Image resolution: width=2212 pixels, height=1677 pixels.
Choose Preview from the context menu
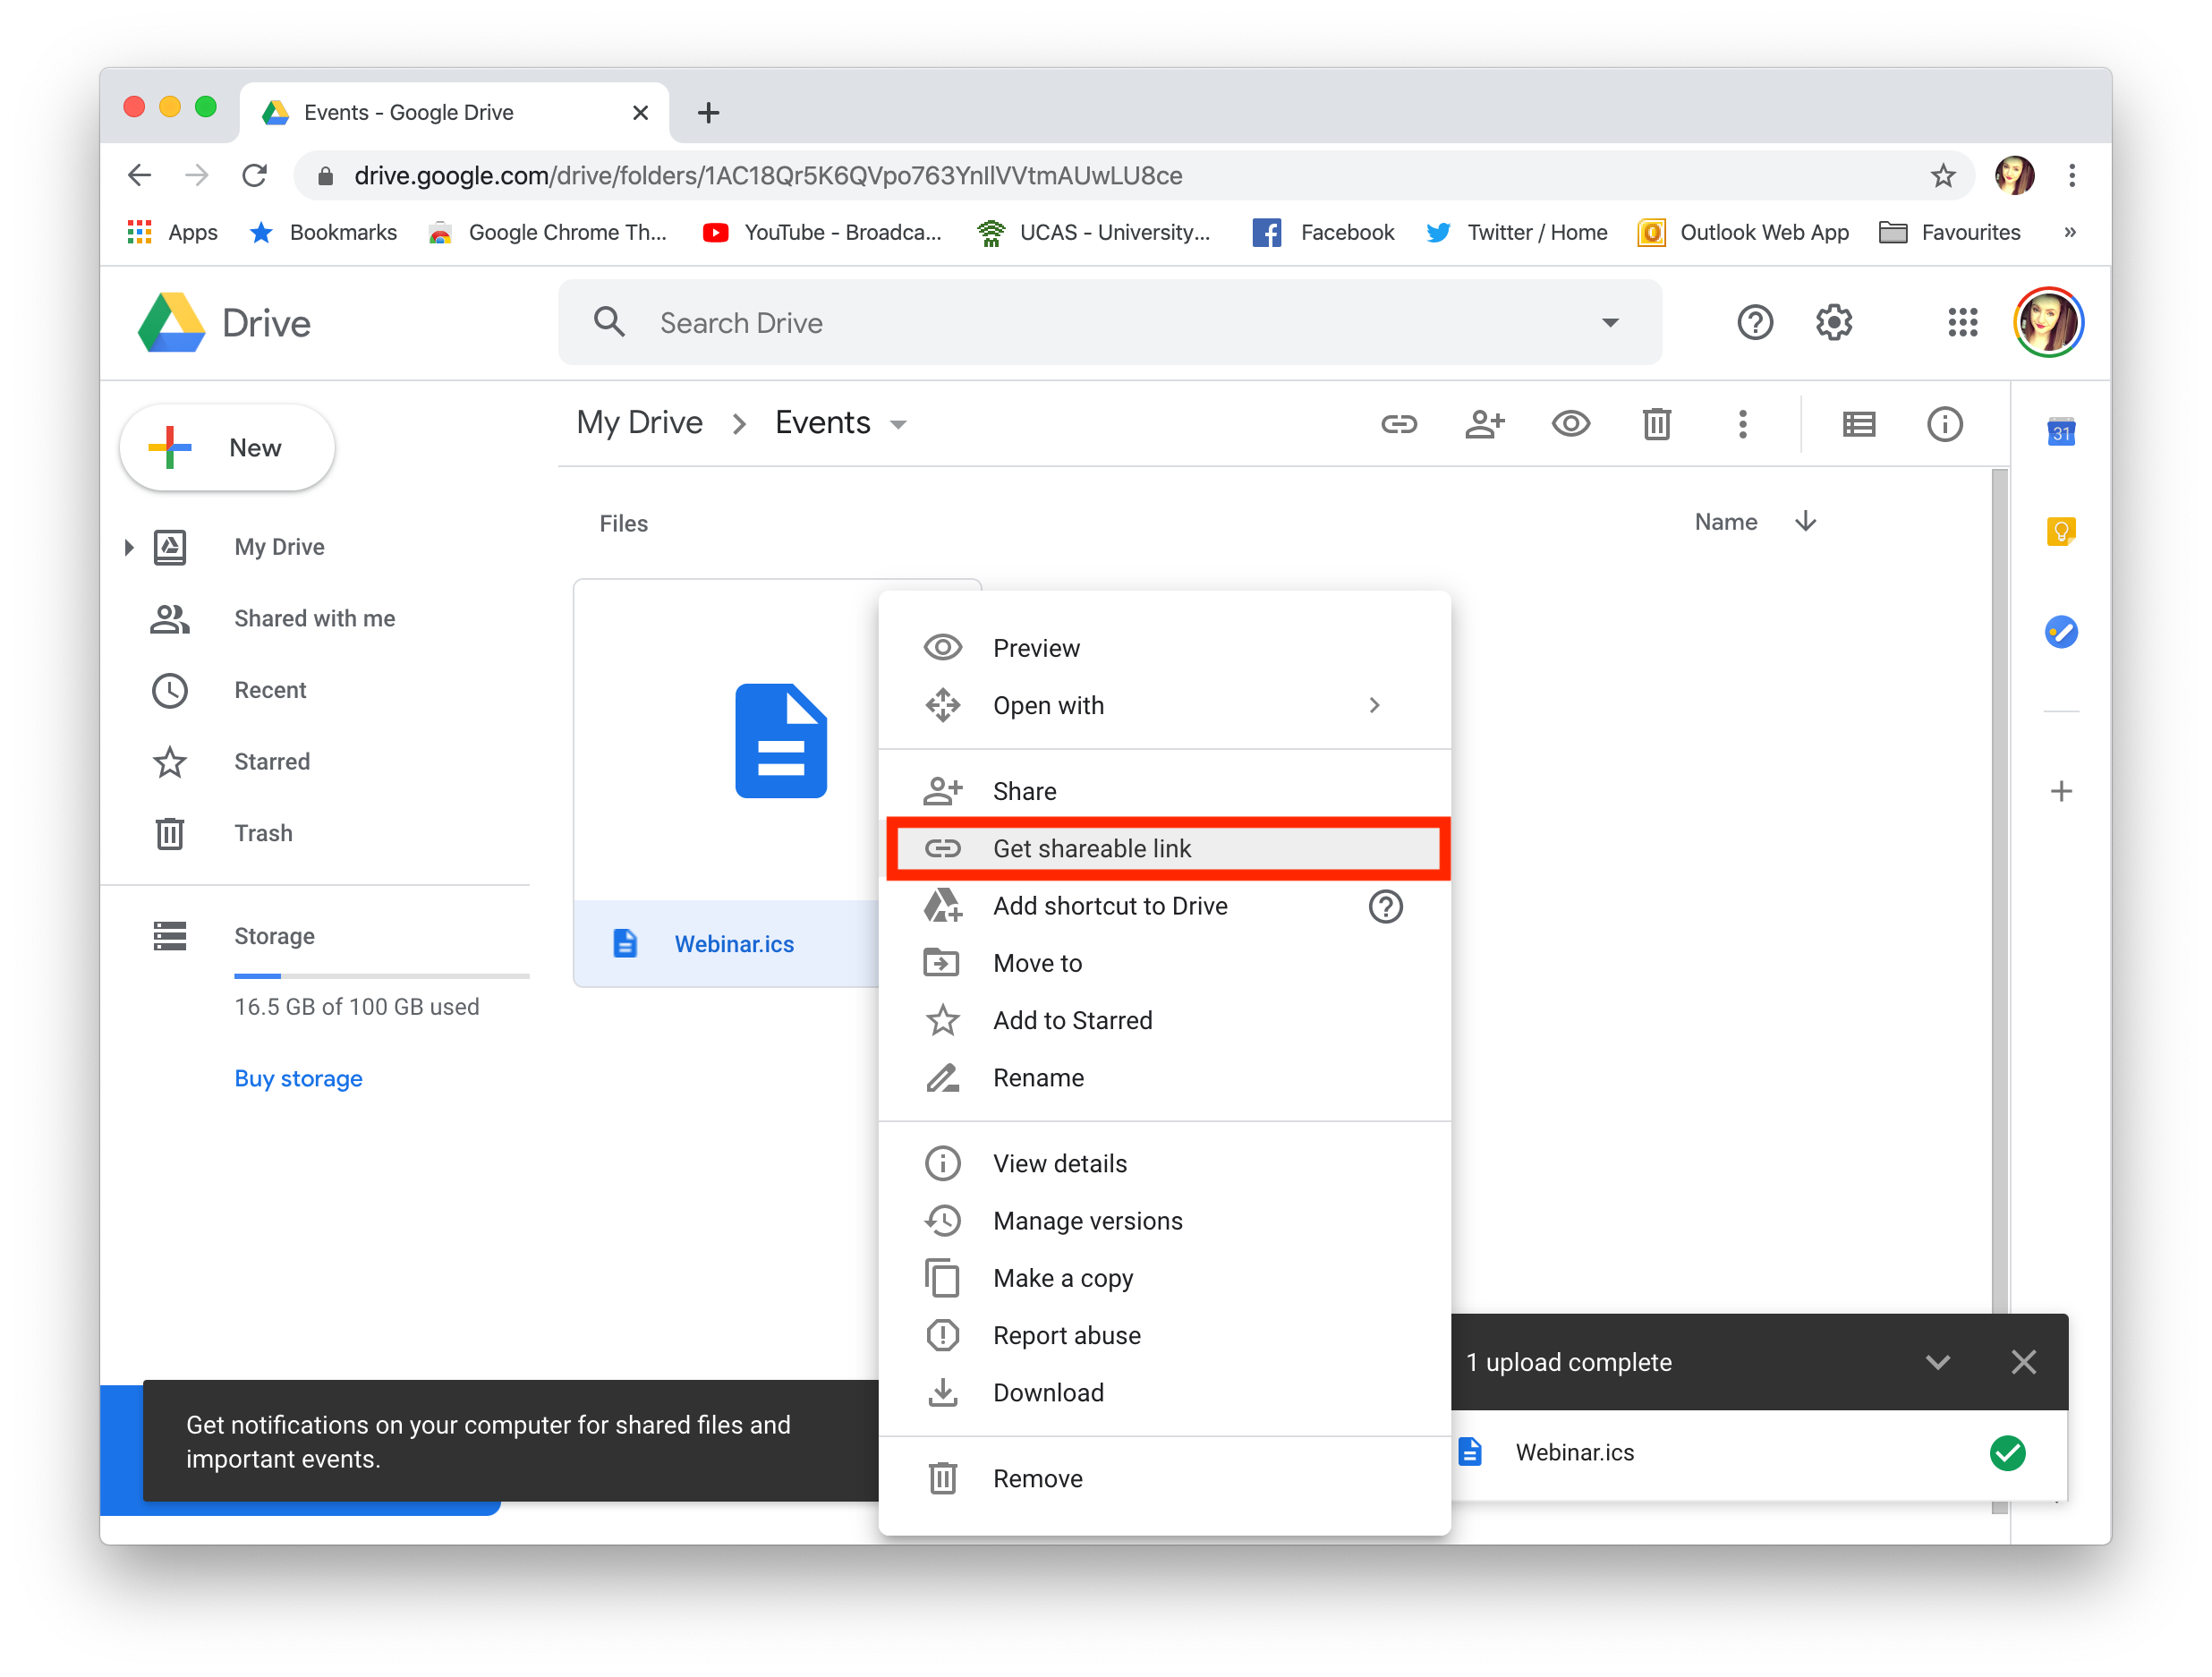[1164, 648]
